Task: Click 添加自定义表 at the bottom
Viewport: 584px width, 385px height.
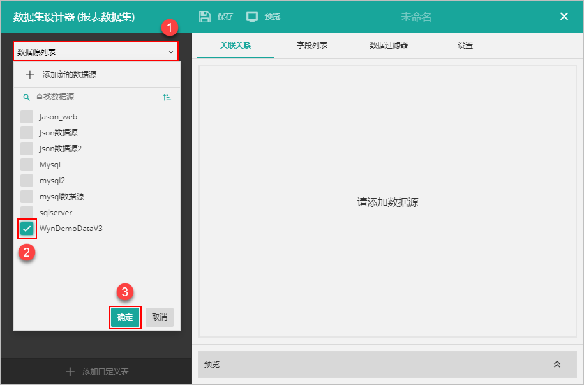Action: [x=105, y=371]
